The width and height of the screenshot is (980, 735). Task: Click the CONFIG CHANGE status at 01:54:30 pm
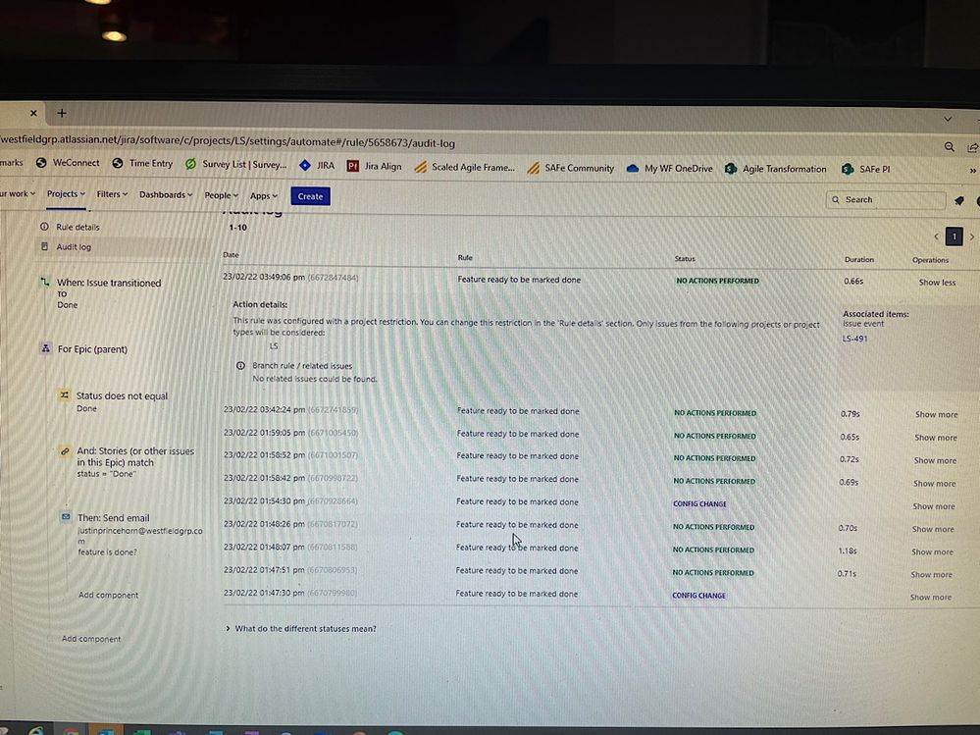[699, 503]
